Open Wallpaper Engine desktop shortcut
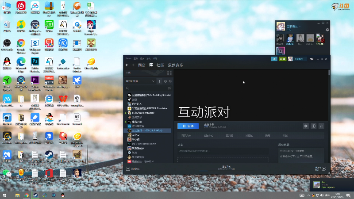Viewport: 354px width, 199px height. tap(35, 46)
